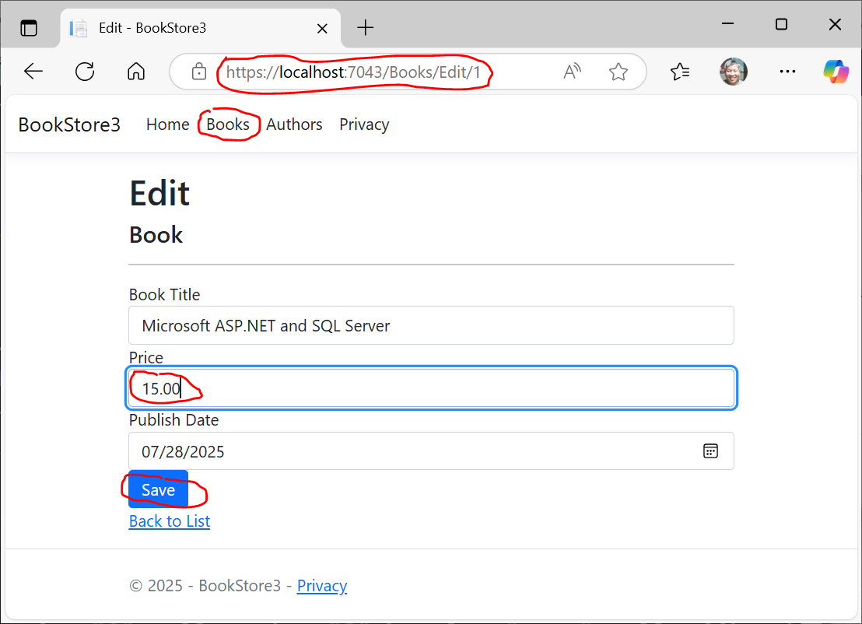Open the tab actions menu icon
This screenshot has height=624, width=862.
pos(29,27)
